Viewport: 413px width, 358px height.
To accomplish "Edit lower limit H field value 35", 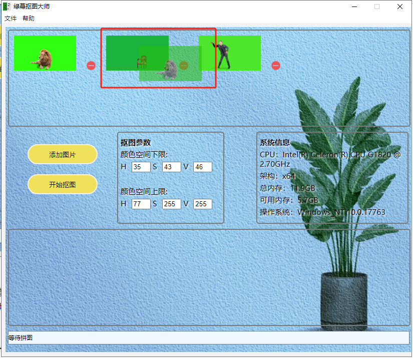I will (x=141, y=167).
